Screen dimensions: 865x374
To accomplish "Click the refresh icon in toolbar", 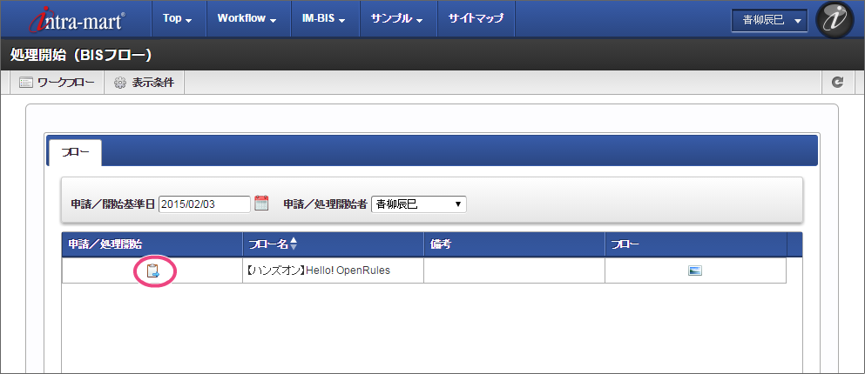I will point(838,83).
